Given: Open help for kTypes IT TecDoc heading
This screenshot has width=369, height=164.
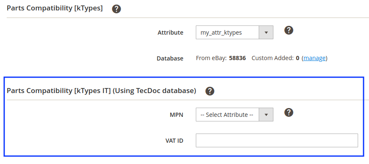Looking at the screenshot, I should click(x=210, y=91).
